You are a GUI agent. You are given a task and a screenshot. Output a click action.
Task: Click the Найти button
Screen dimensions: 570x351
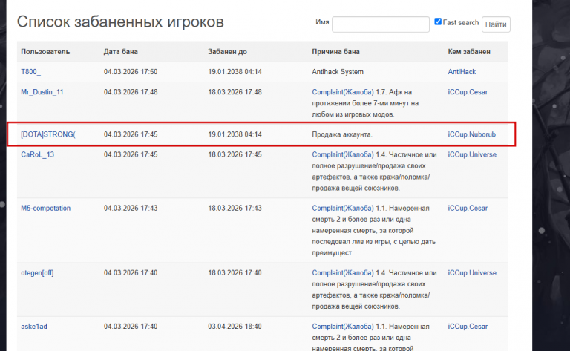[496, 24]
